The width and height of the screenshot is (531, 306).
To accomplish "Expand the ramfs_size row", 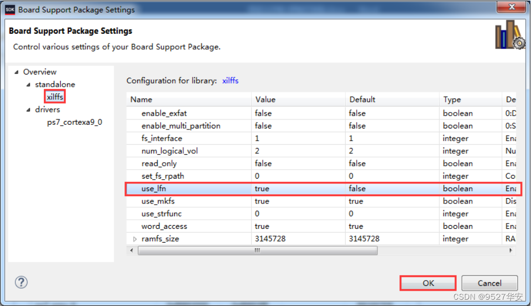I will 135,239.
